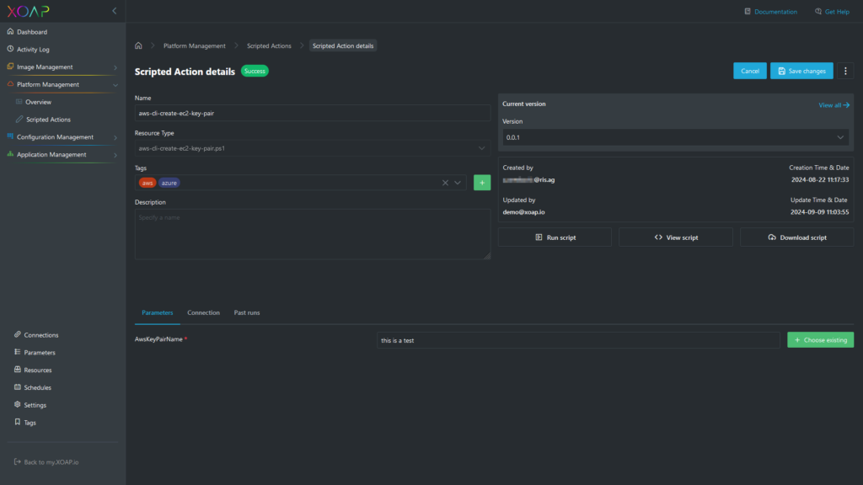Clear all tags with the X icon
863x485 pixels.
coord(445,183)
